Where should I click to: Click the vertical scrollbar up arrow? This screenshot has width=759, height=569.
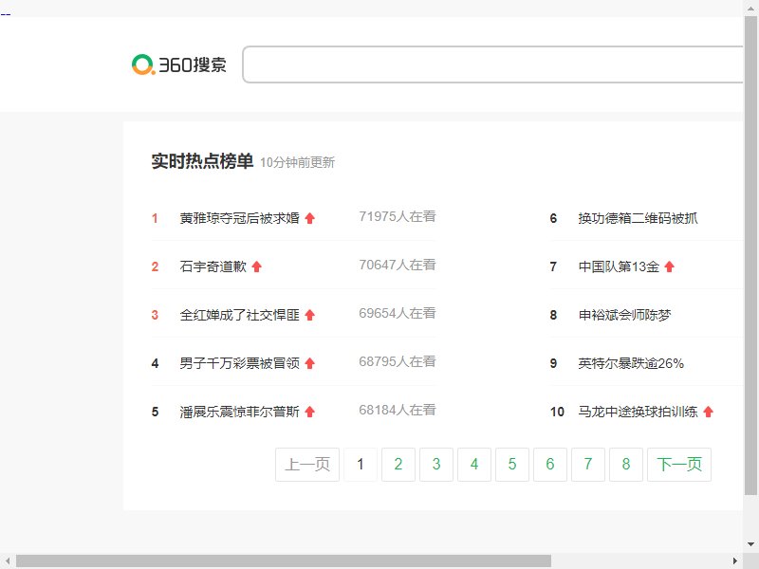click(750, 8)
